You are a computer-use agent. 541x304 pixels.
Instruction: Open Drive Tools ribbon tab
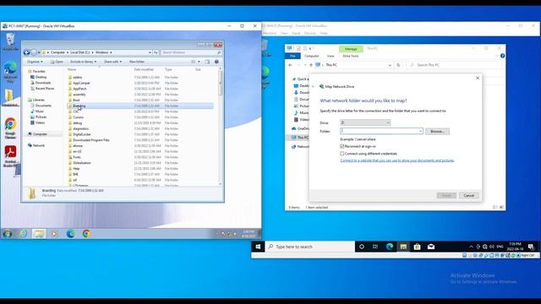[x=351, y=56]
